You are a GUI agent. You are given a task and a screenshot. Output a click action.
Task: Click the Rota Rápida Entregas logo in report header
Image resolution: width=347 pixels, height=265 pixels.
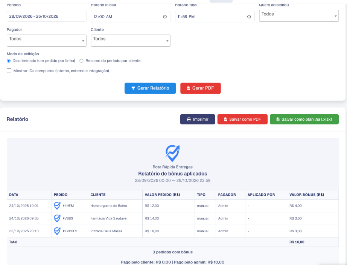173,153
